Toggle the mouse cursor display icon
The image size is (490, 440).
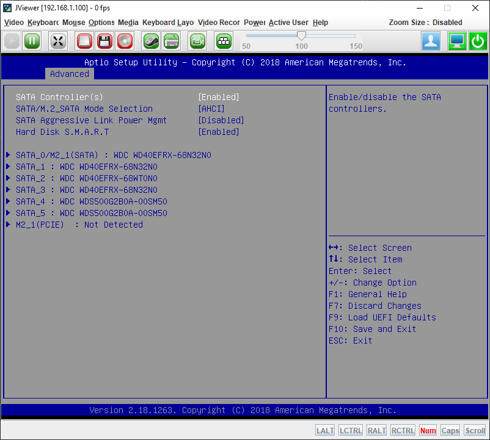click(x=152, y=41)
